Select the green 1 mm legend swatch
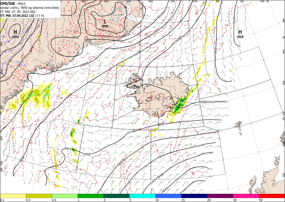The height and width of the screenshot is (202, 285). [91, 196]
